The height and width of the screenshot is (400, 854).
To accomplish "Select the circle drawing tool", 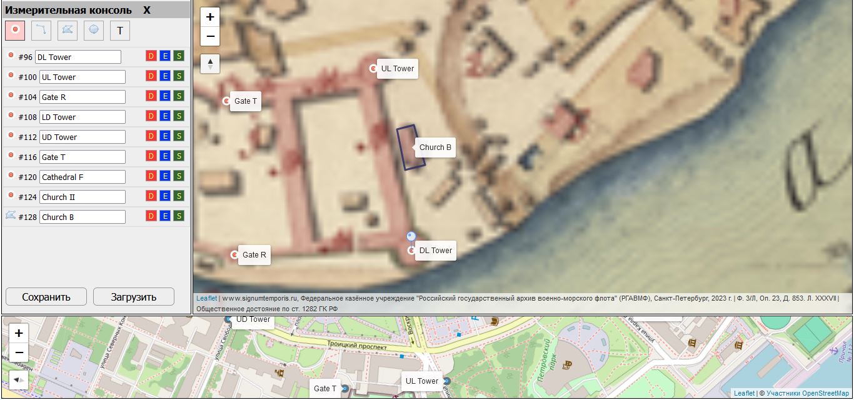I will point(94,30).
